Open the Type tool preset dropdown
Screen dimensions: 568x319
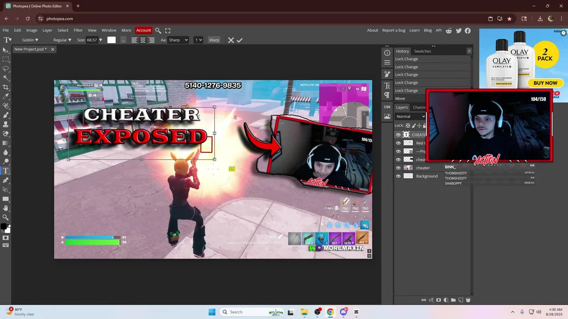[x=8, y=40]
